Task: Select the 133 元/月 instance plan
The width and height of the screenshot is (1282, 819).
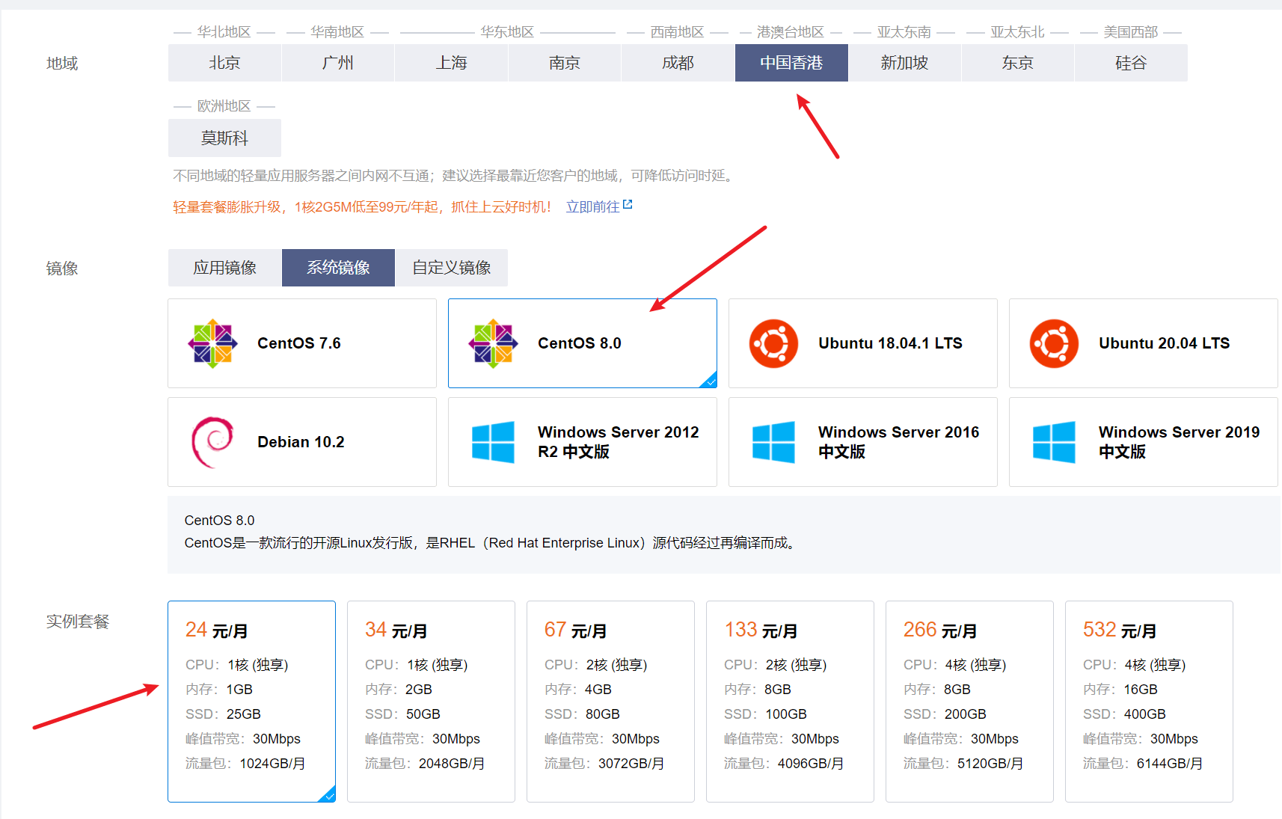Action: (790, 702)
